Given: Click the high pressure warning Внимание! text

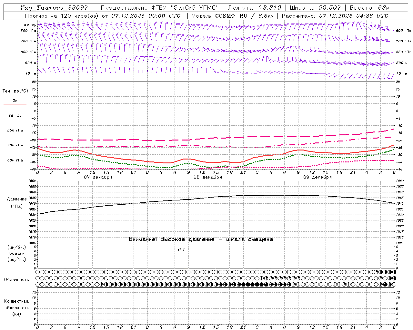Looking at the screenshot, I should (x=201, y=239).
